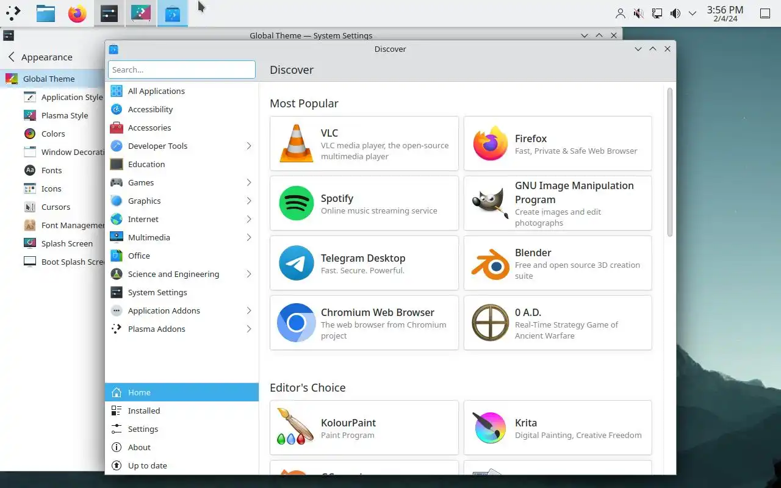Go back from Appearance in System Settings
This screenshot has height=488, width=781.
click(11, 57)
